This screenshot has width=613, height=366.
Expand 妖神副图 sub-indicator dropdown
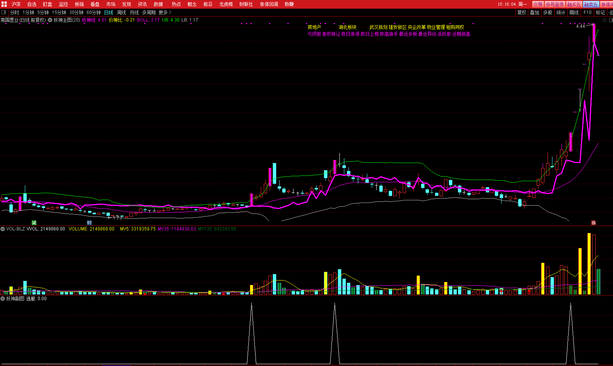click(3, 299)
